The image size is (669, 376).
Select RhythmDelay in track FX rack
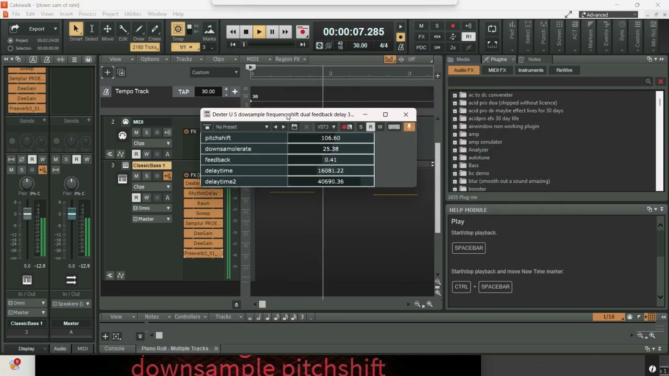click(x=203, y=193)
